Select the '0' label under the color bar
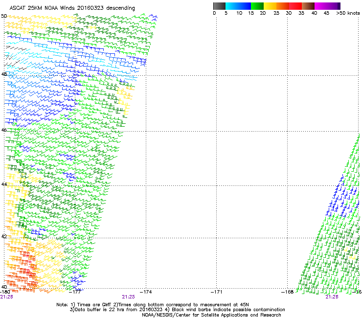This screenshot has width=362, height=318. click(x=214, y=13)
